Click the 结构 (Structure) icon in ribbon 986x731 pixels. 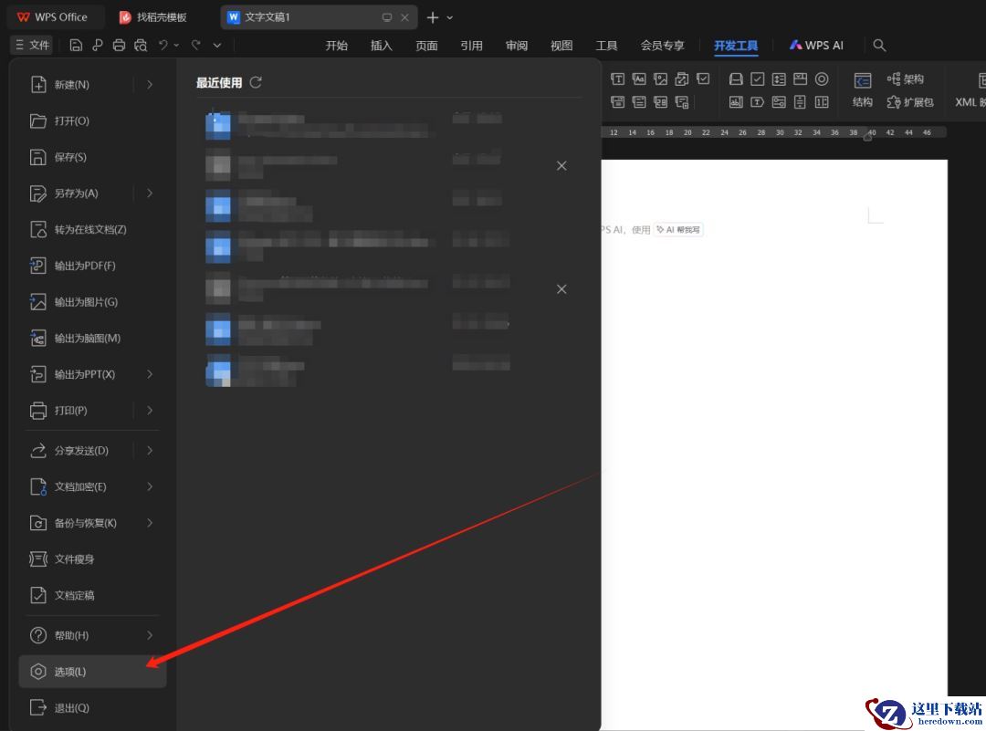coord(862,89)
